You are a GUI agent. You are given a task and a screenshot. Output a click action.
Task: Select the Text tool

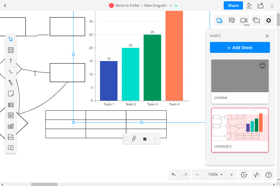point(10,61)
